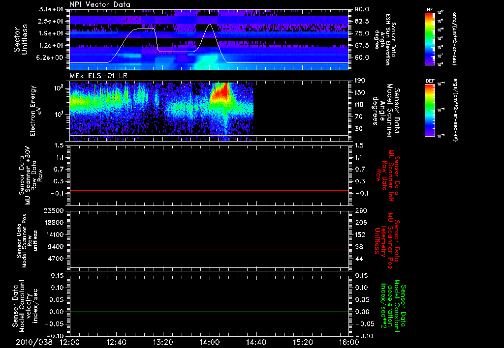The image size is (504, 348).
Task: Click the MU Scanner +30V Raw Data label
Action: 31,175
